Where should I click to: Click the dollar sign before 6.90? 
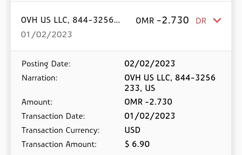click(127, 144)
